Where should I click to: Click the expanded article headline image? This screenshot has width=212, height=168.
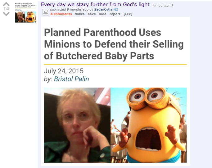point(115,91)
